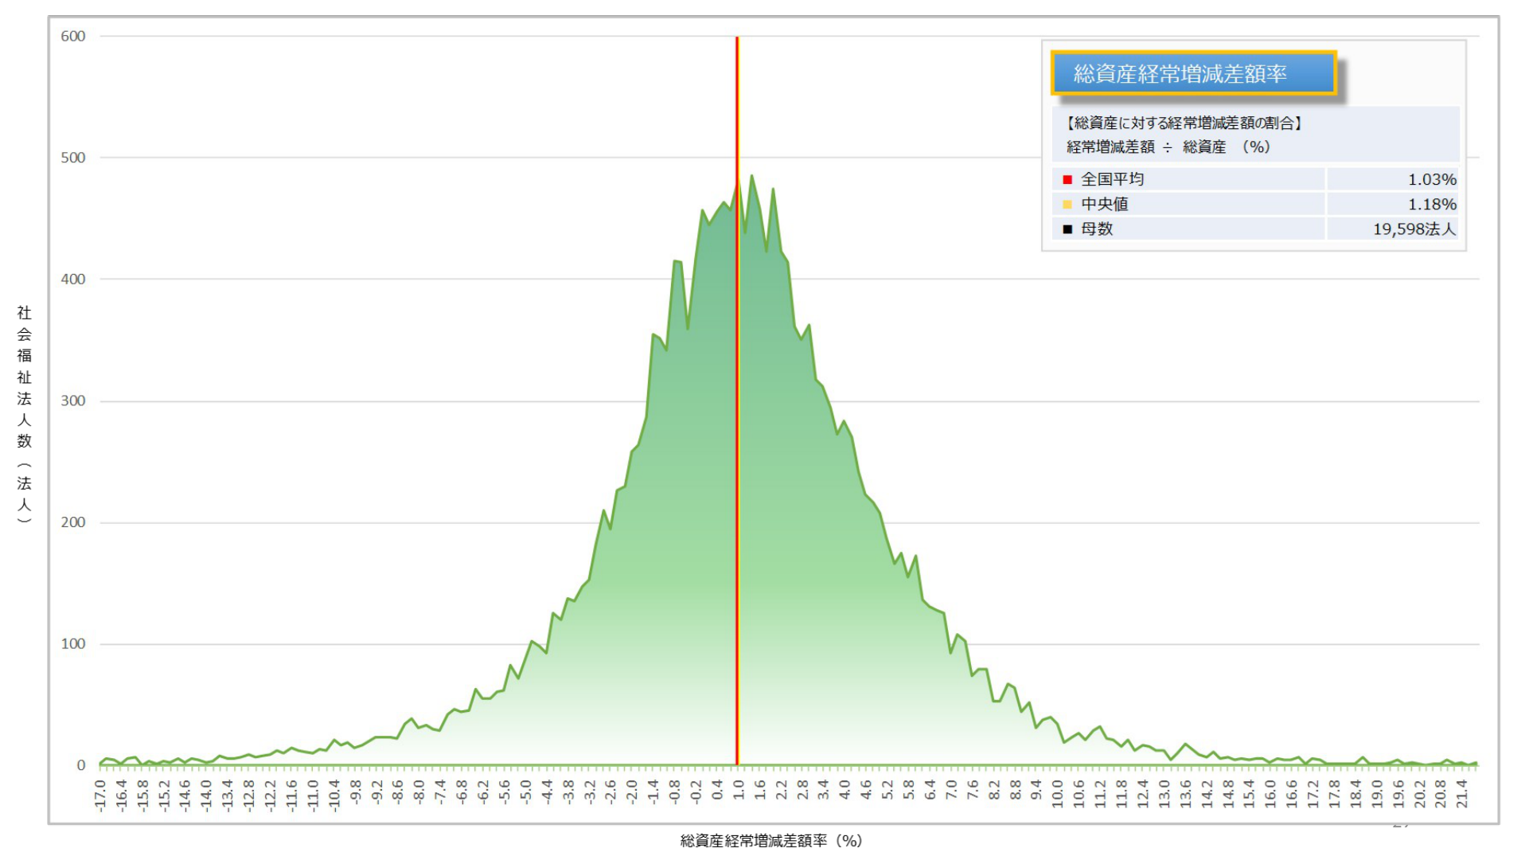This screenshot has width=1529, height=860.
Task: Click the 19,598法人 count cell
Action: [1414, 229]
